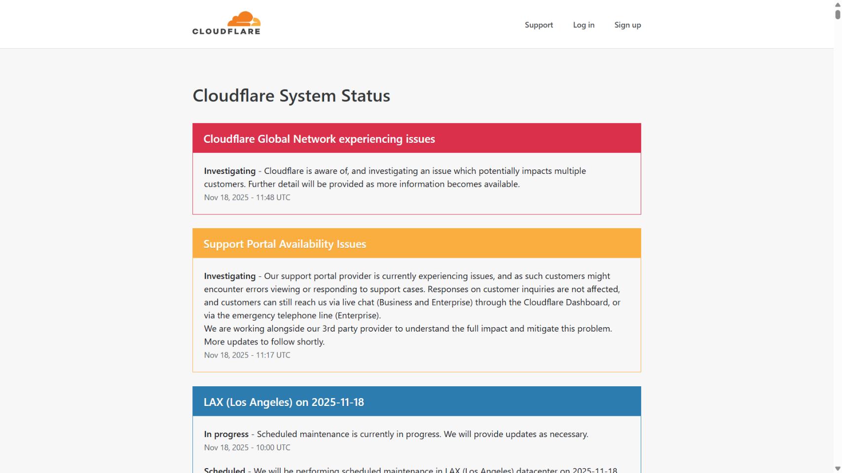Open the Cloudflare Global Network experiencing issues incident
The width and height of the screenshot is (842, 473).
(319, 139)
